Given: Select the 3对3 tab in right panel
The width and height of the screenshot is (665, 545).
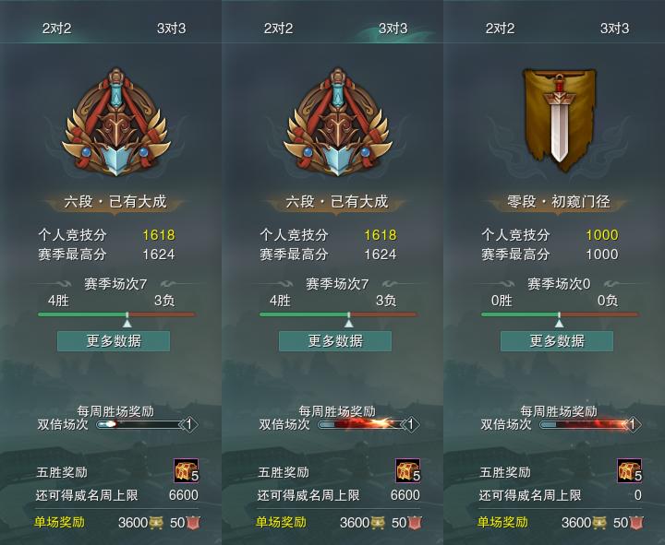Looking at the screenshot, I should click(614, 29).
